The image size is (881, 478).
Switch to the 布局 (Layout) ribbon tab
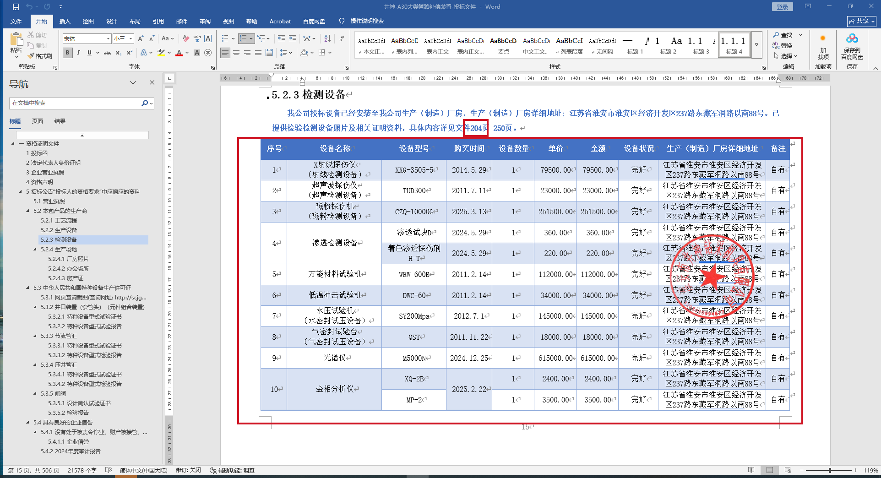(x=135, y=22)
